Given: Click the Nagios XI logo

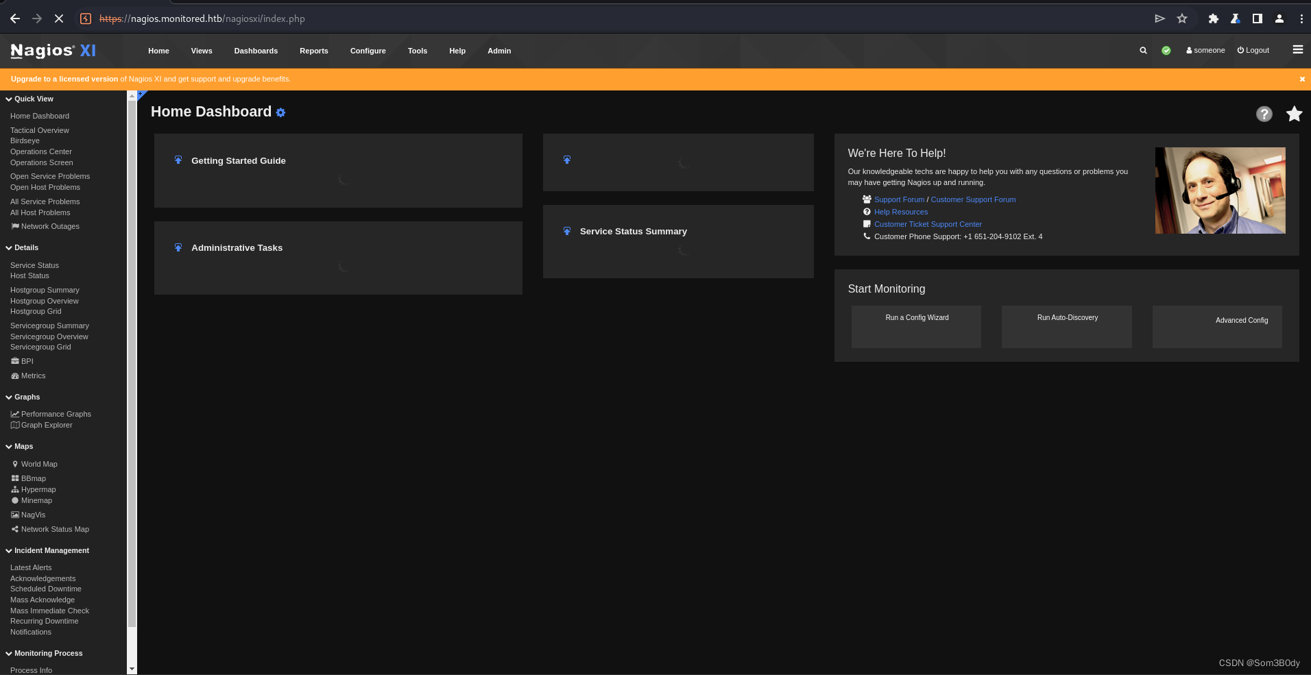Looking at the screenshot, I should (53, 51).
